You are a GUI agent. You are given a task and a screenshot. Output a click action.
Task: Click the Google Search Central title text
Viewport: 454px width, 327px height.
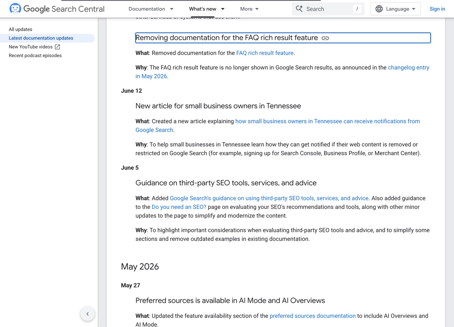(64, 9)
